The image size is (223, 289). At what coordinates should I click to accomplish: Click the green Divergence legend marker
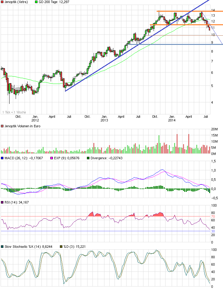88,158
